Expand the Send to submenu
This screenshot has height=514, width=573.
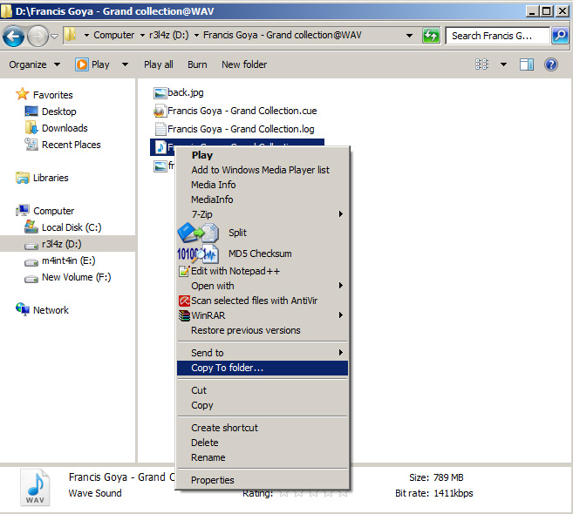pyautogui.click(x=263, y=353)
